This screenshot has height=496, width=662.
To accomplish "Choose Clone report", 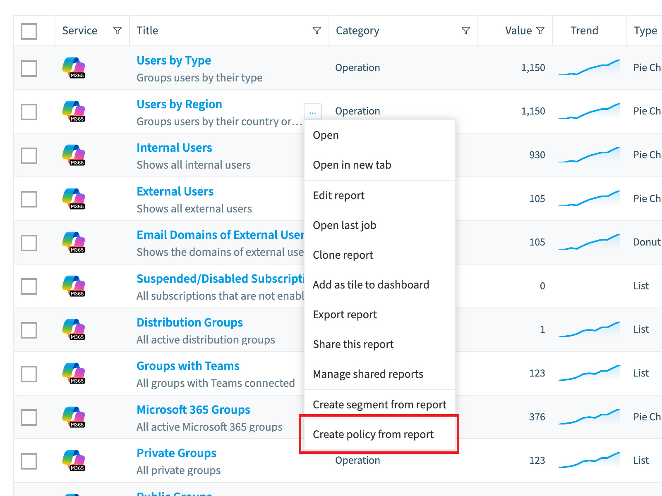I will click(x=380, y=255).
